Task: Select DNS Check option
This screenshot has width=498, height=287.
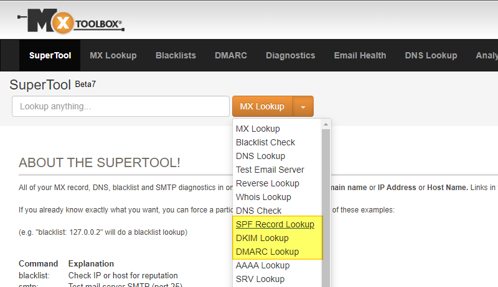Action: [x=258, y=211]
